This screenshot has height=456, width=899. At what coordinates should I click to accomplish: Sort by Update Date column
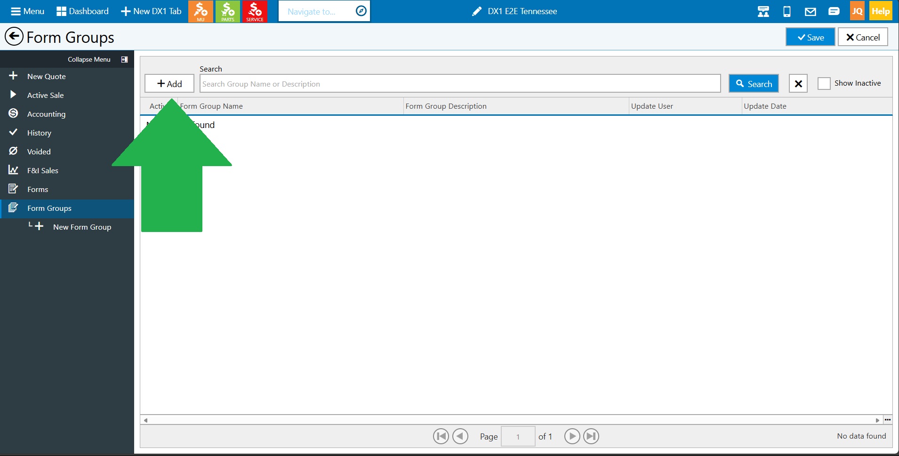(x=765, y=106)
